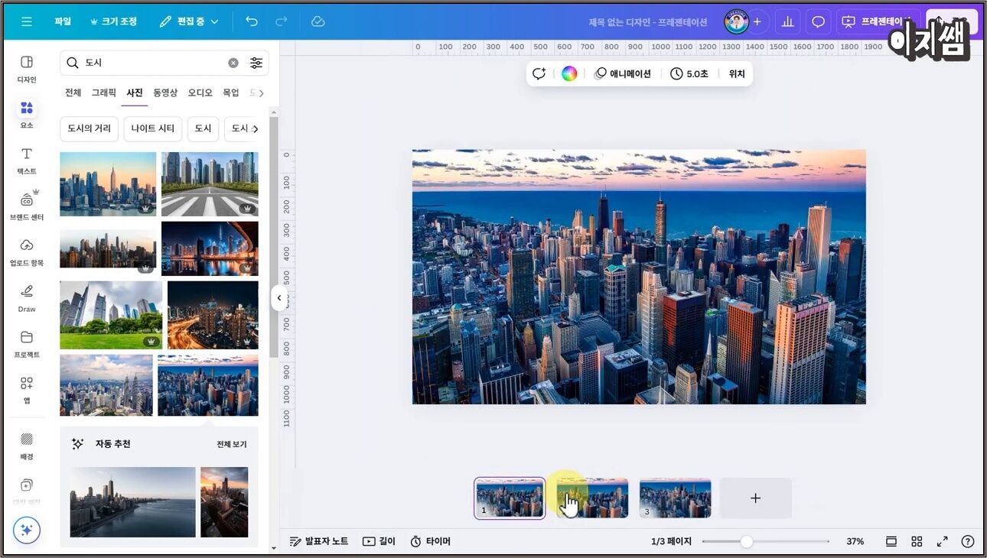
Task: Apply the 나이트 시티 suggestion chip
Action: point(153,128)
